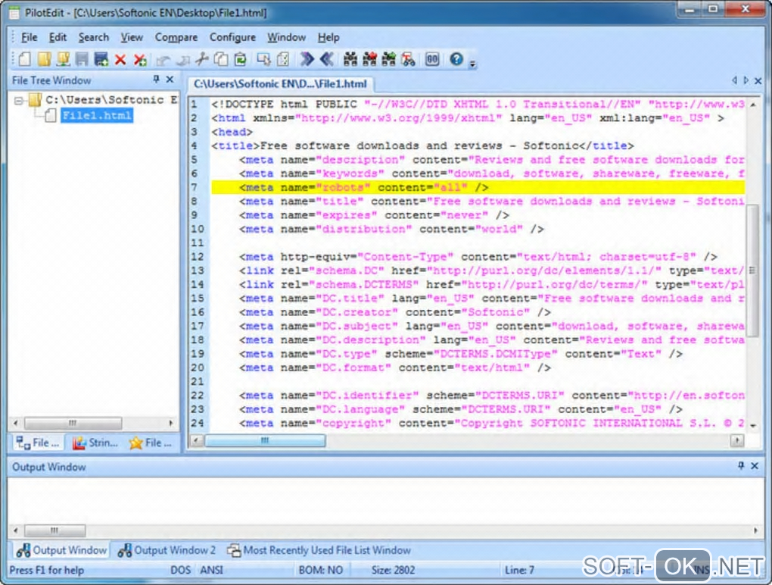The image size is (772, 585).
Task: Open the File menu
Action: (x=29, y=37)
